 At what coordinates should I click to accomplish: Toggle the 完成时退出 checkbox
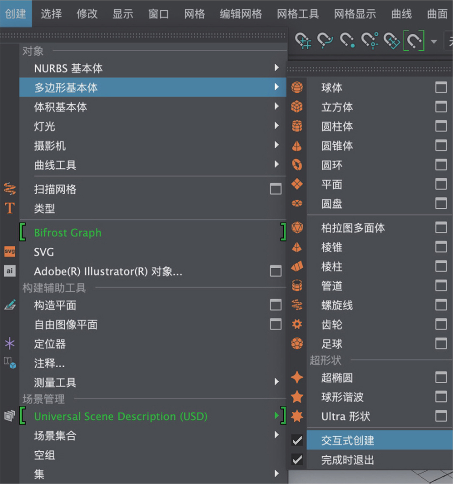[x=297, y=460]
